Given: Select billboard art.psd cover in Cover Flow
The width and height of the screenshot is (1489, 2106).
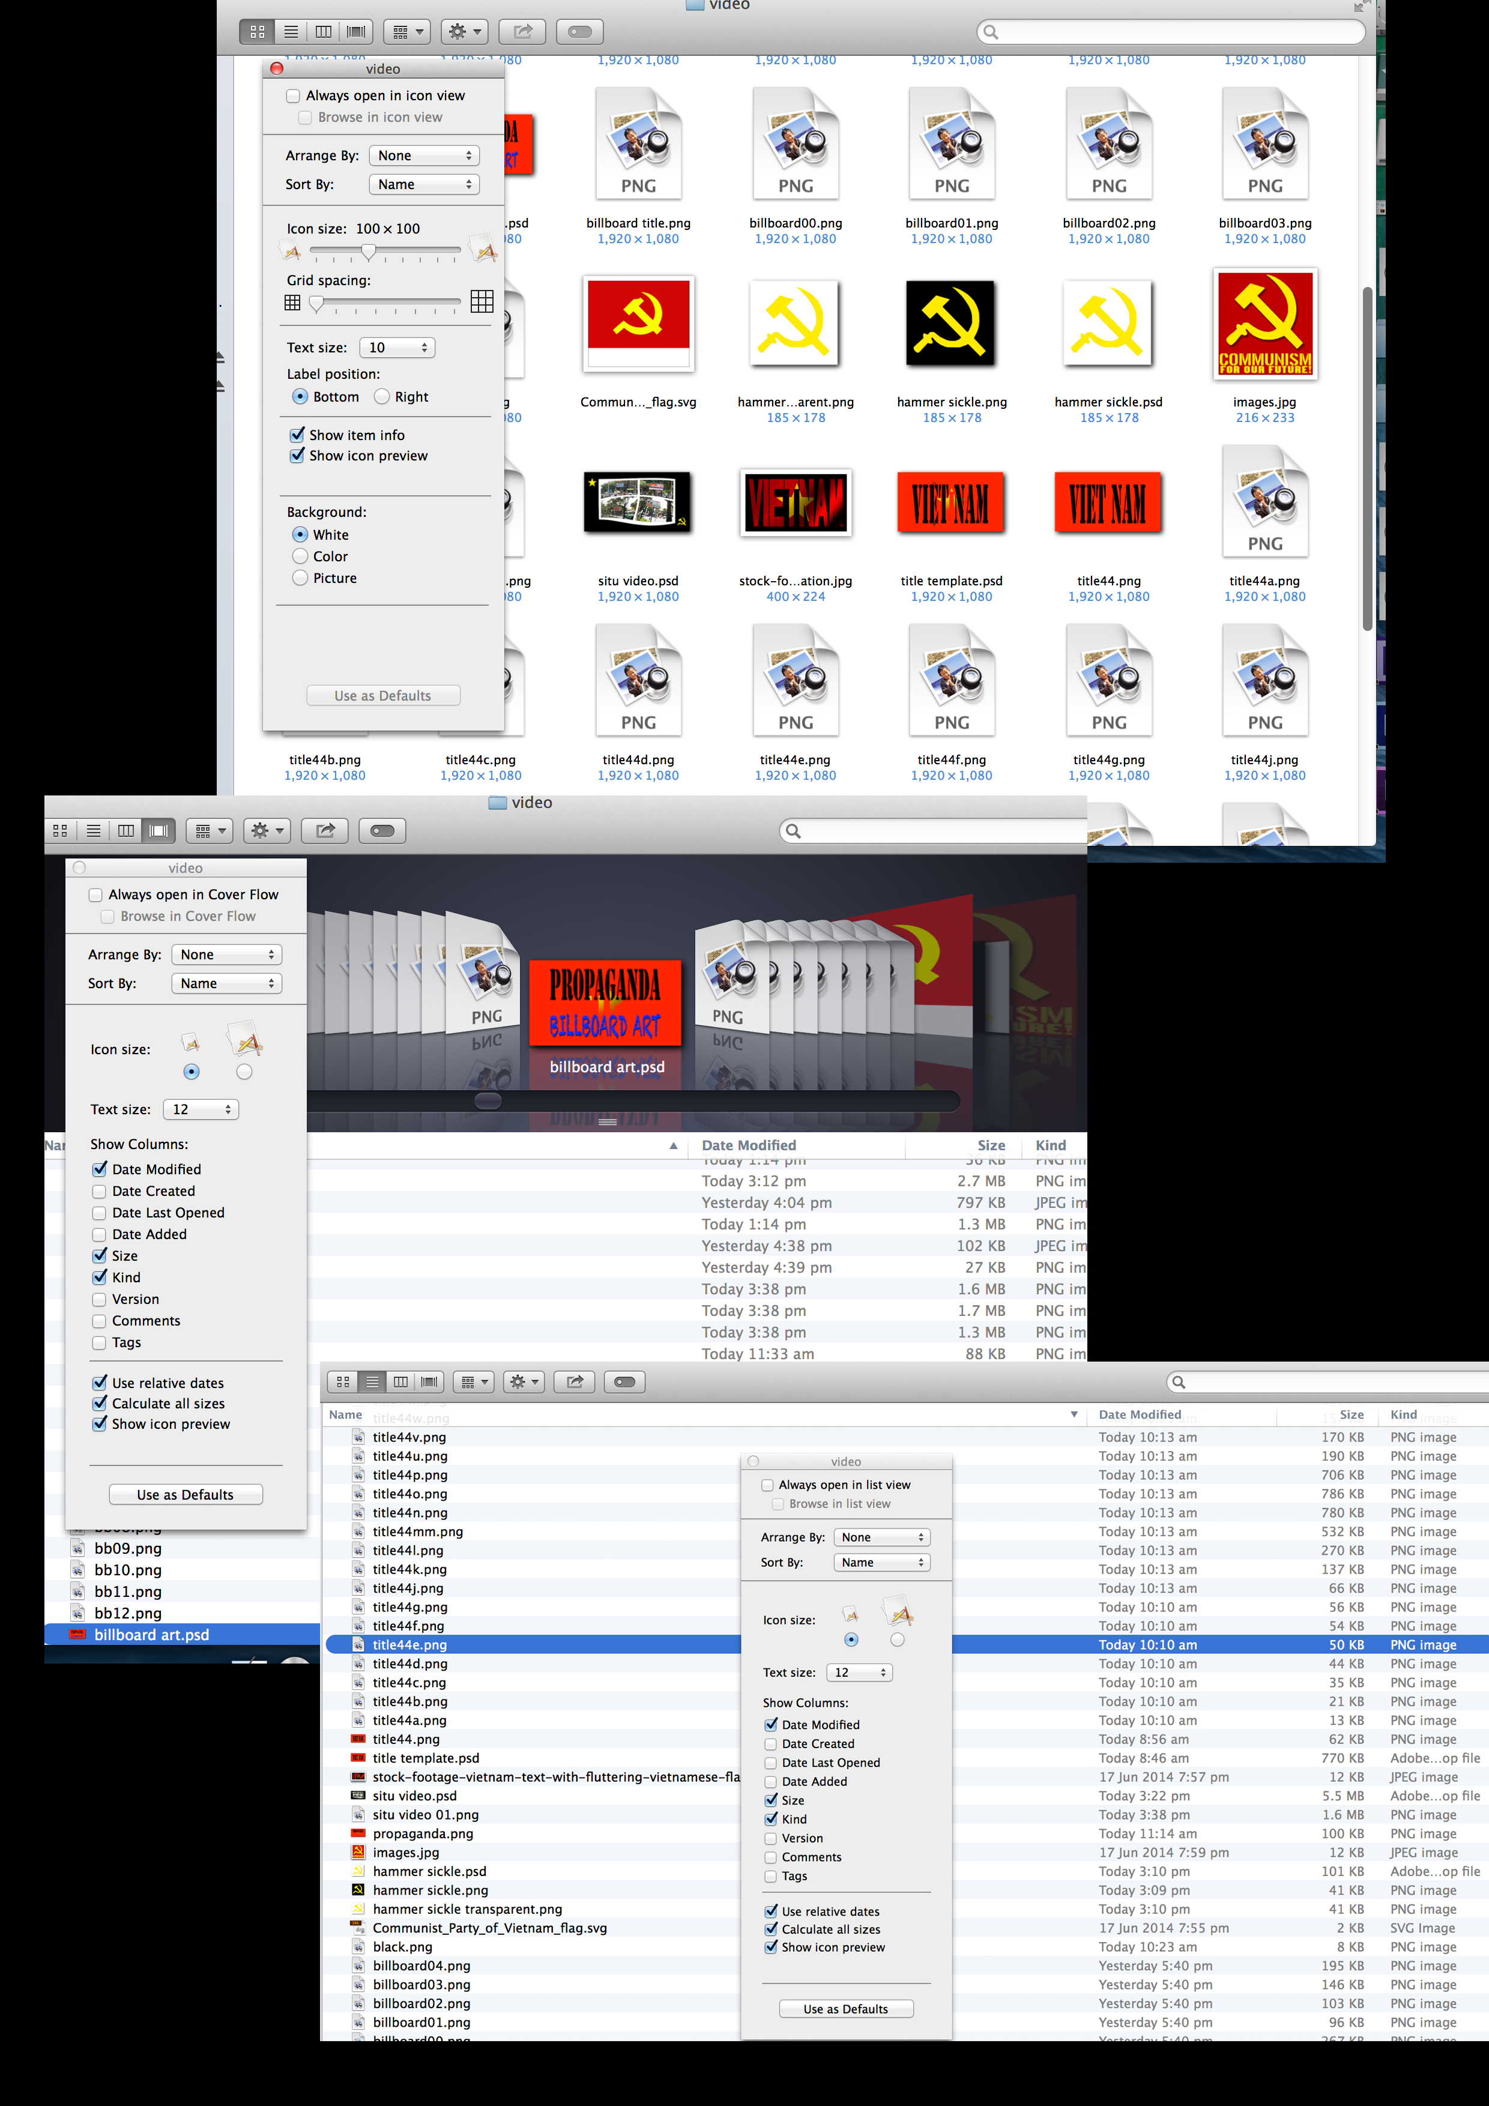Looking at the screenshot, I should 606,1003.
